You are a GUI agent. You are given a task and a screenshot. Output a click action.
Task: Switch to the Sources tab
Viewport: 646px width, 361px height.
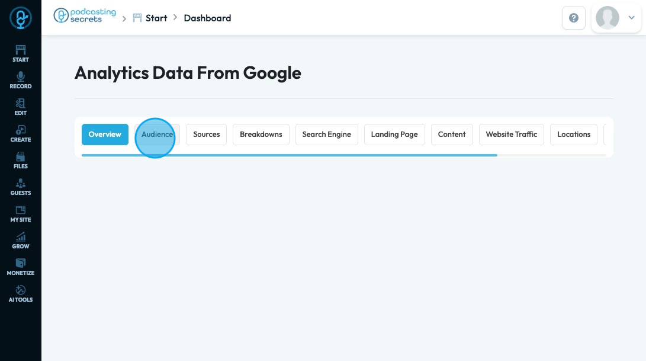click(x=206, y=135)
